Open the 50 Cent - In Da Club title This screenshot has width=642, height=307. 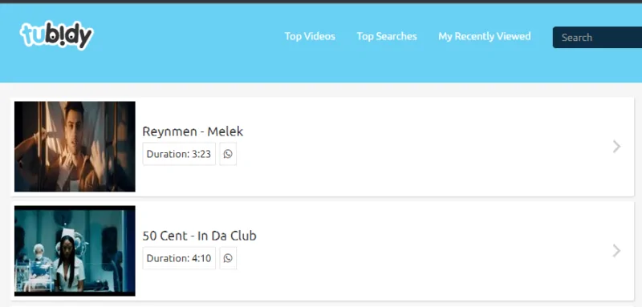click(199, 236)
